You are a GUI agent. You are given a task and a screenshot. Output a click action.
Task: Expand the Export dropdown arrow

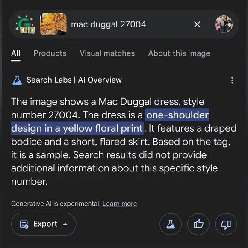[x=65, y=224]
